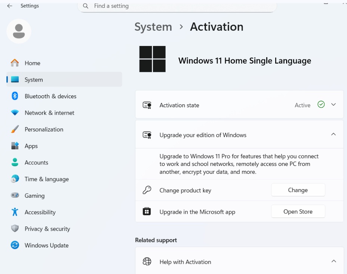Click the Active status text
Screen dimensions: 347x274
coord(303,105)
